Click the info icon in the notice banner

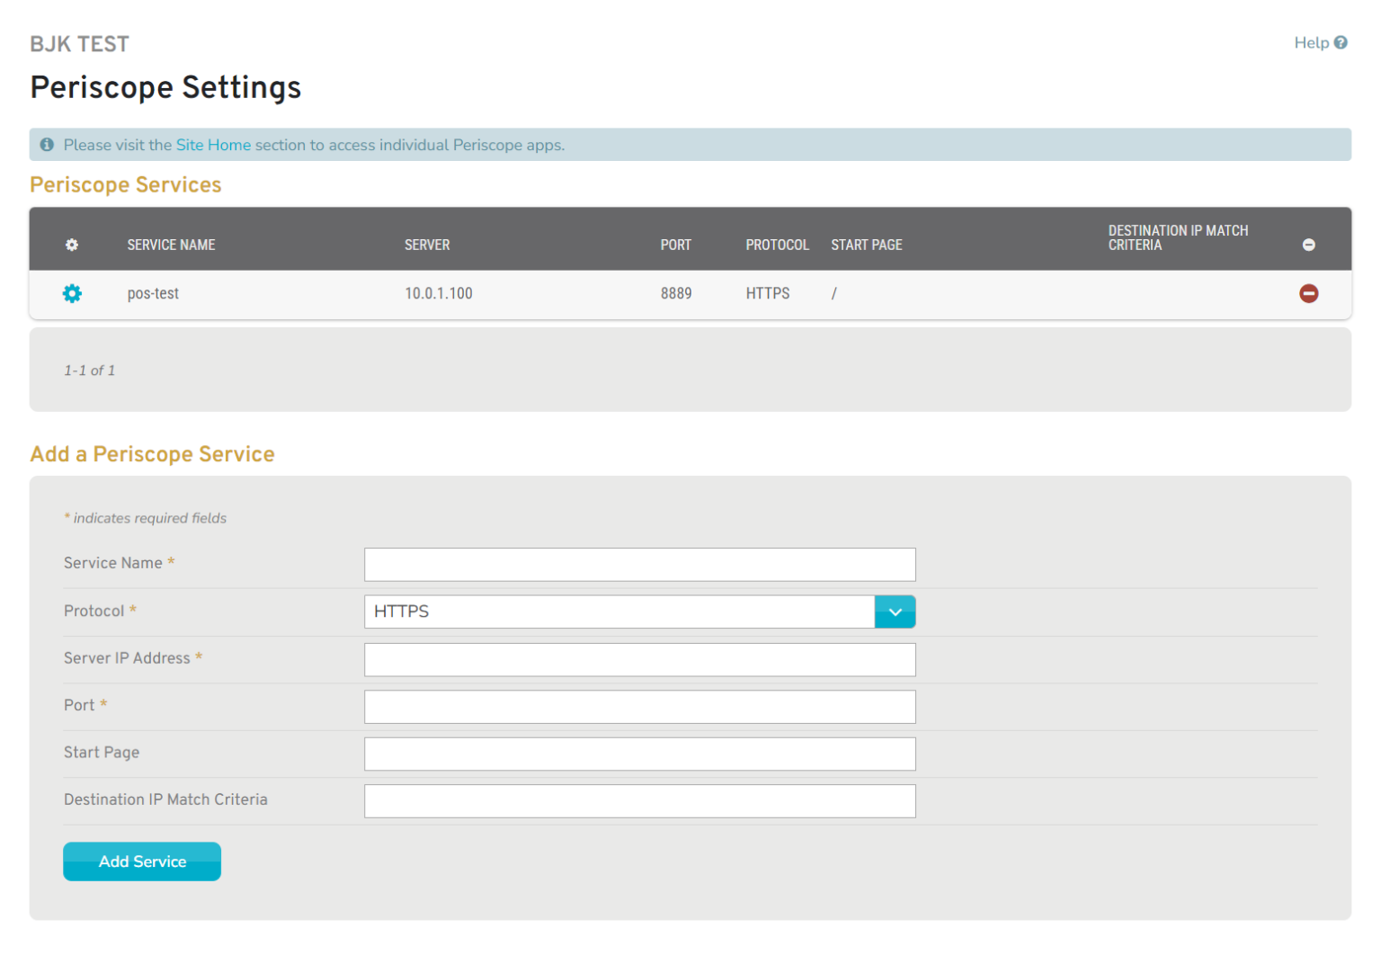[x=47, y=145]
